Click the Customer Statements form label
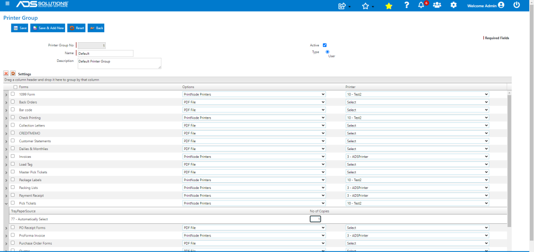The width and height of the screenshot is (534, 252). pyautogui.click(x=35, y=141)
